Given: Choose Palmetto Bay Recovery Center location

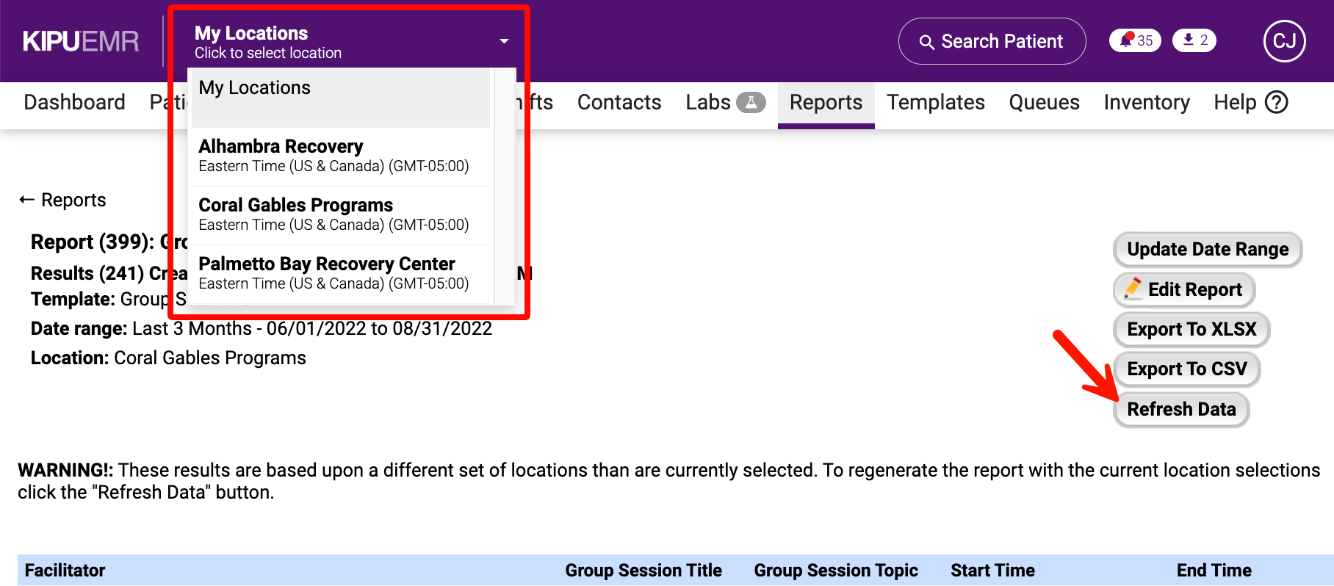Looking at the screenshot, I should [333, 273].
